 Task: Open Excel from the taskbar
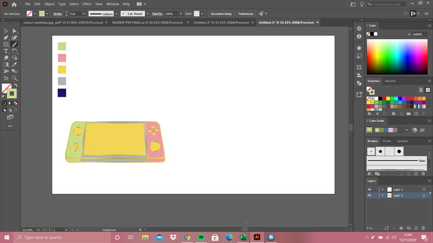point(243,237)
